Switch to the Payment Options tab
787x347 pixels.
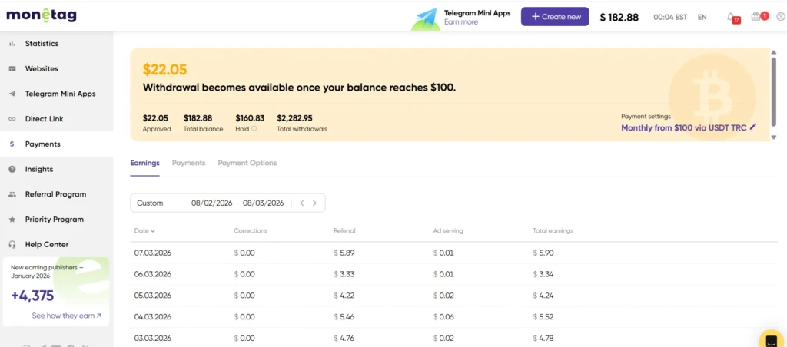247,163
